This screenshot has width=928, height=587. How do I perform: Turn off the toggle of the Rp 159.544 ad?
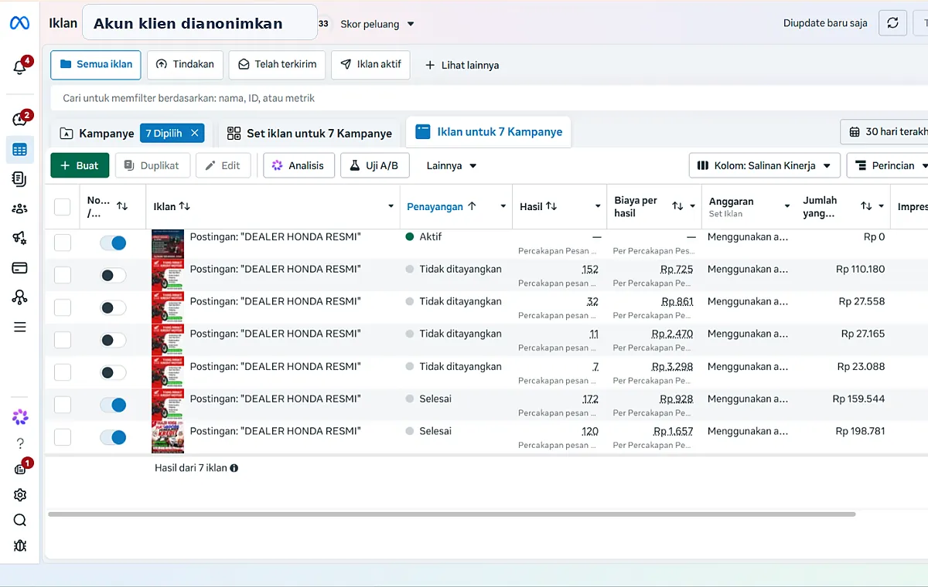(x=113, y=405)
